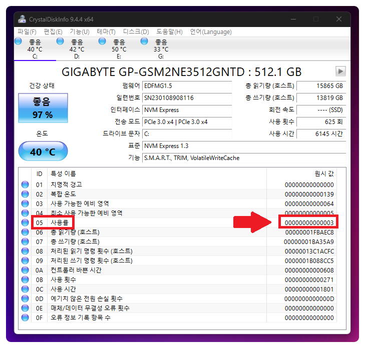Click the 특성 이름 column header

coord(157,173)
